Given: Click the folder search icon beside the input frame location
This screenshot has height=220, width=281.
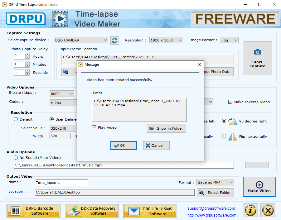Looking at the screenshot, I should point(66,72).
